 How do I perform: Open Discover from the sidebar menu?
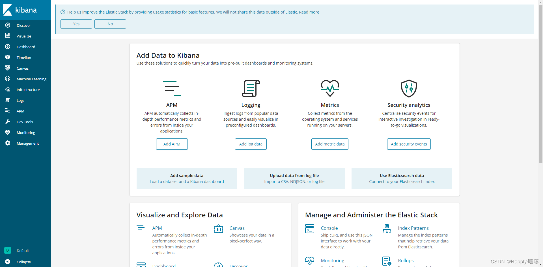click(24, 25)
